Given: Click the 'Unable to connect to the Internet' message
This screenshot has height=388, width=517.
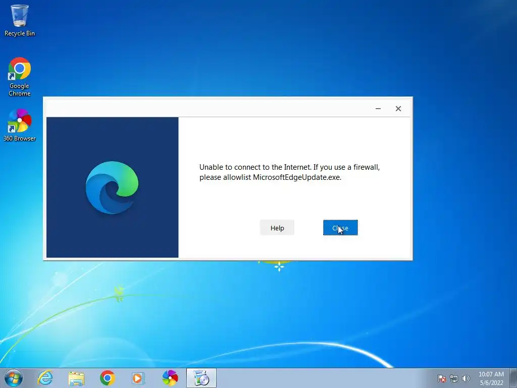Looking at the screenshot, I should [x=289, y=172].
